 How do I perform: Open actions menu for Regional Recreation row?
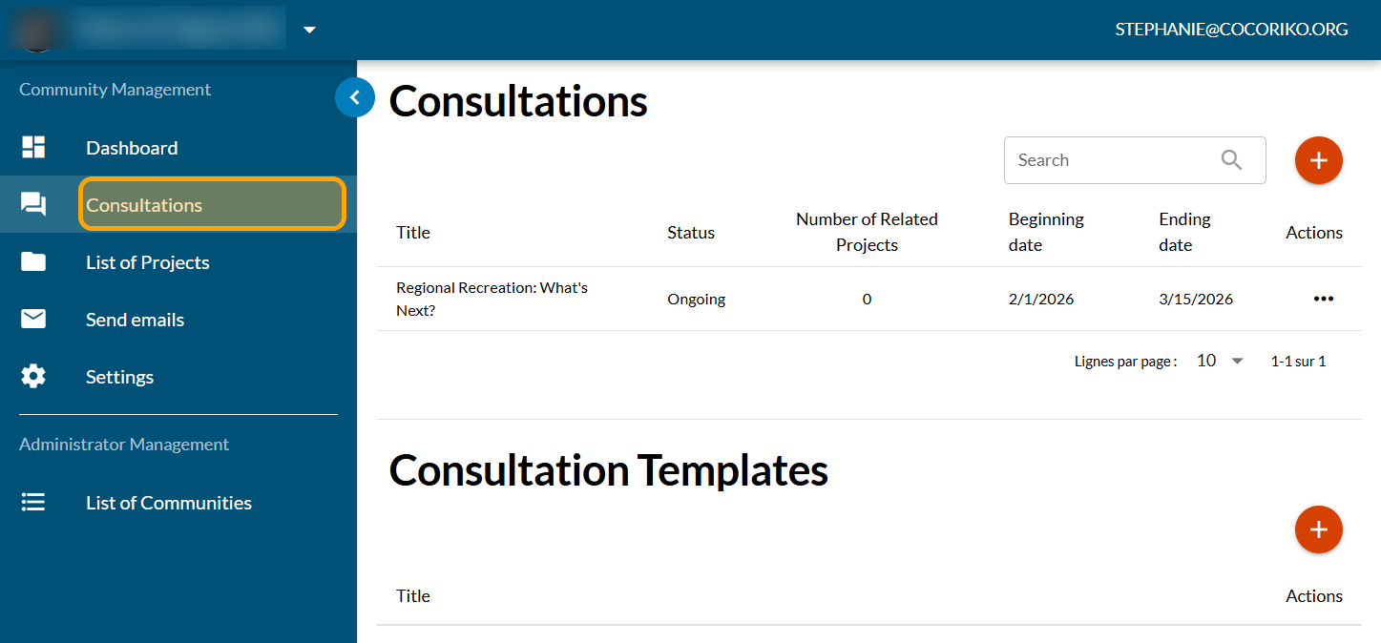[x=1323, y=299]
